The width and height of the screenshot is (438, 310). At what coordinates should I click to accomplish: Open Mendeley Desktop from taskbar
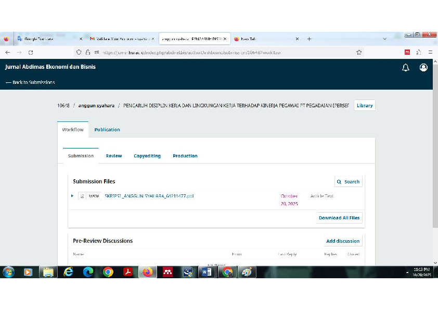click(168, 272)
